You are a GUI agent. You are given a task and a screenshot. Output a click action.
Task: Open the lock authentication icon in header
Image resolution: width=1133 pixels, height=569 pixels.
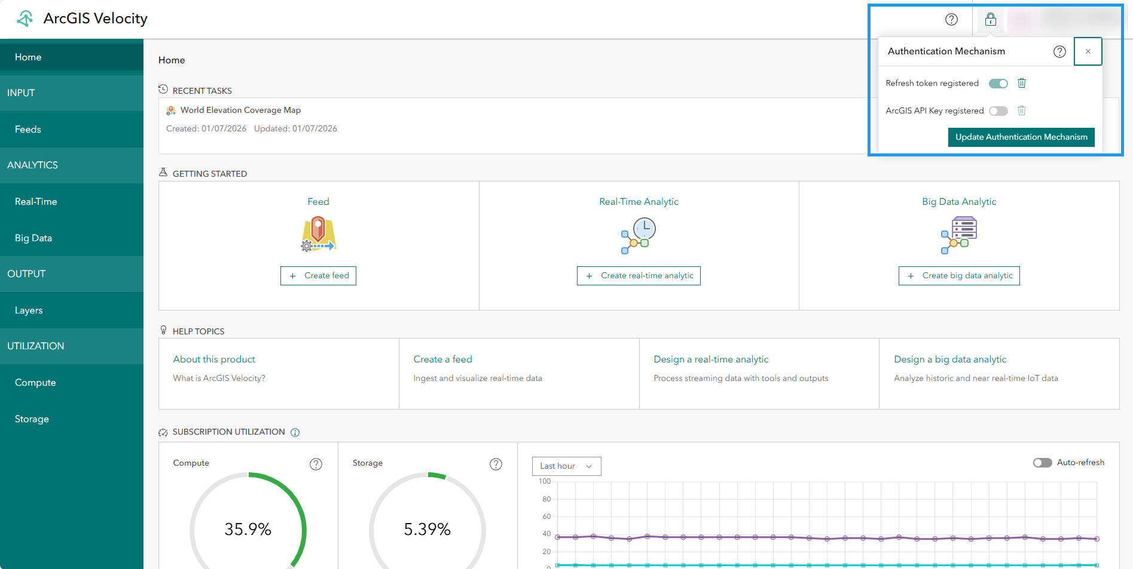tap(991, 19)
